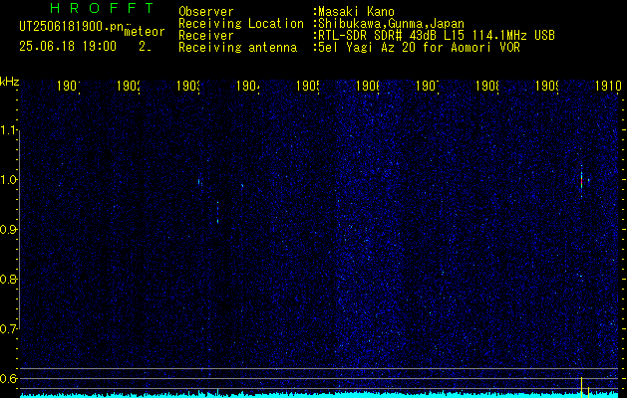Click the 1906 time axis label

[x=368, y=86]
